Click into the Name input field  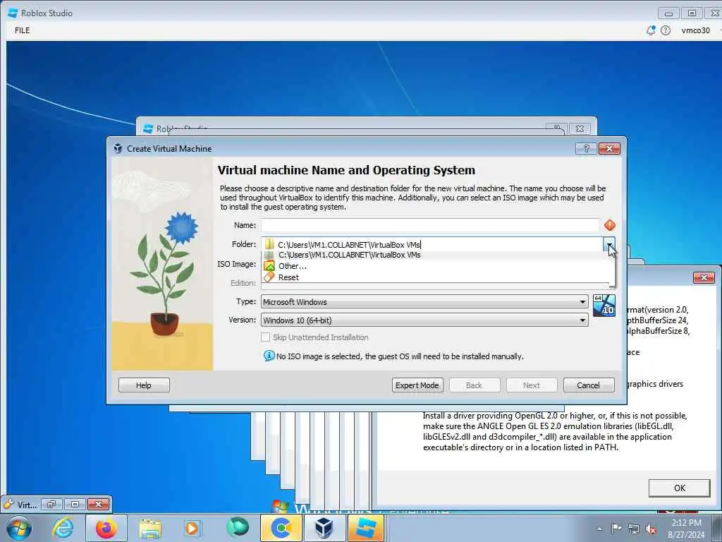coord(430,225)
